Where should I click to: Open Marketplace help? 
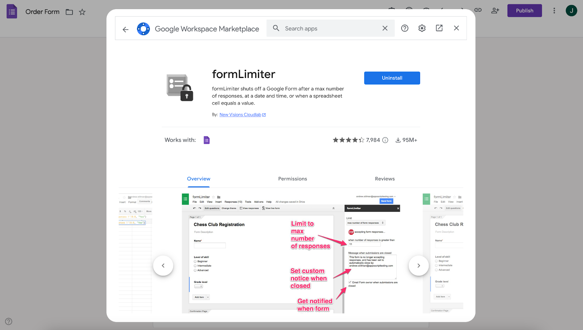[x=404, y=28]
